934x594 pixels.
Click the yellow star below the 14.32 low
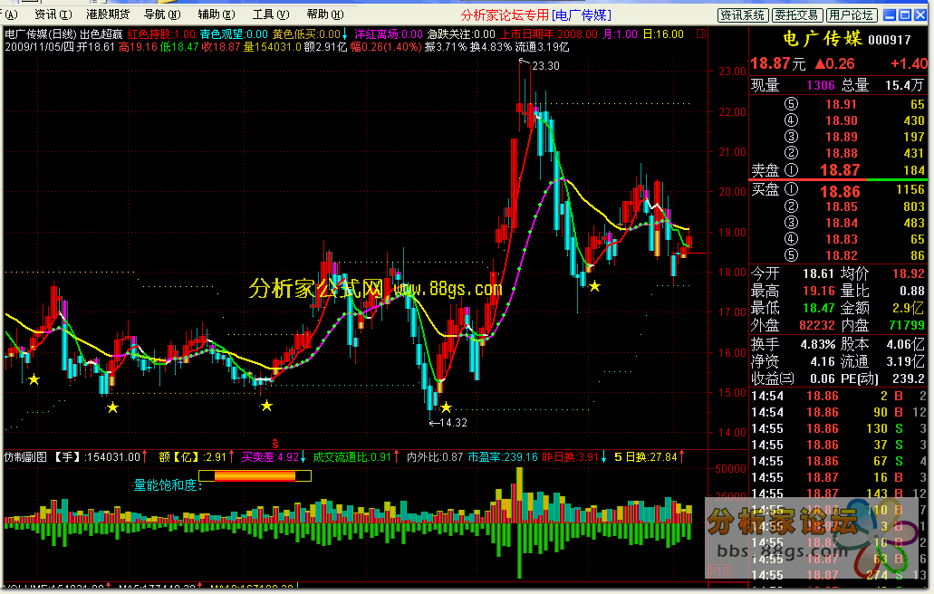[x=446, y=407]
